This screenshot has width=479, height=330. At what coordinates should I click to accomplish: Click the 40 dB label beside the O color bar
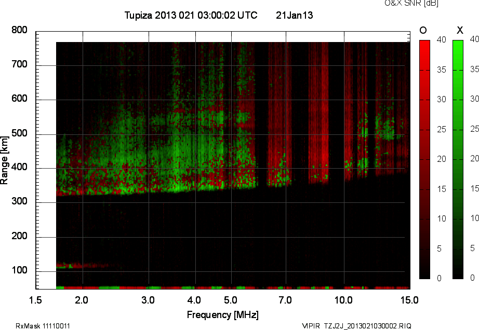[x=441, y=39]
